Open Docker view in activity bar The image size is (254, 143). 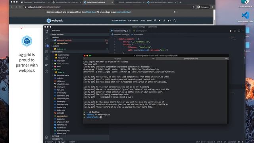point(46,65)
